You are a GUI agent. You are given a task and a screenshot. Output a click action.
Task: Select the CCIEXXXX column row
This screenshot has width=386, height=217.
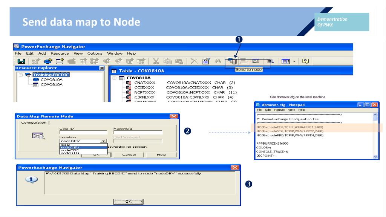coord(180,87)
